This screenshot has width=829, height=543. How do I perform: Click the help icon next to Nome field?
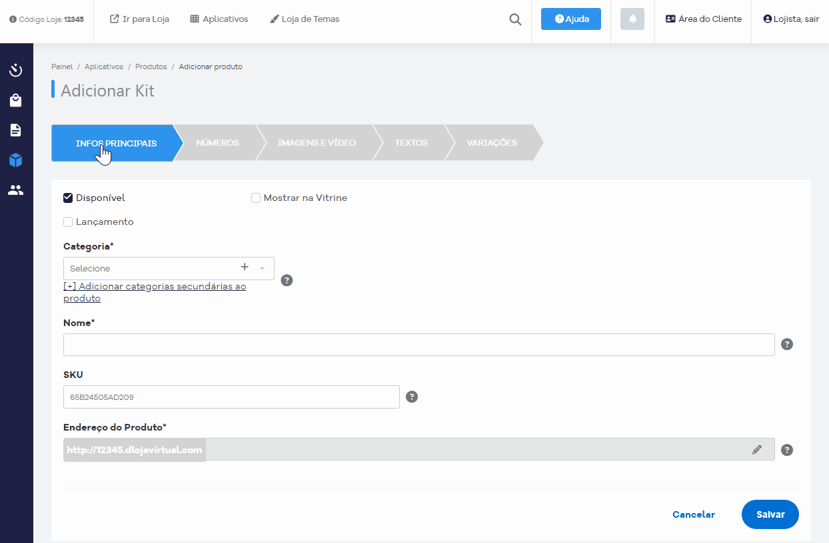tap(787, 344)
